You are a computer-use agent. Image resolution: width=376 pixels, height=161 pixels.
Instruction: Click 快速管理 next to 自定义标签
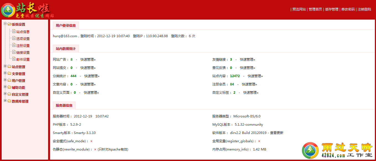coord(251,92)
